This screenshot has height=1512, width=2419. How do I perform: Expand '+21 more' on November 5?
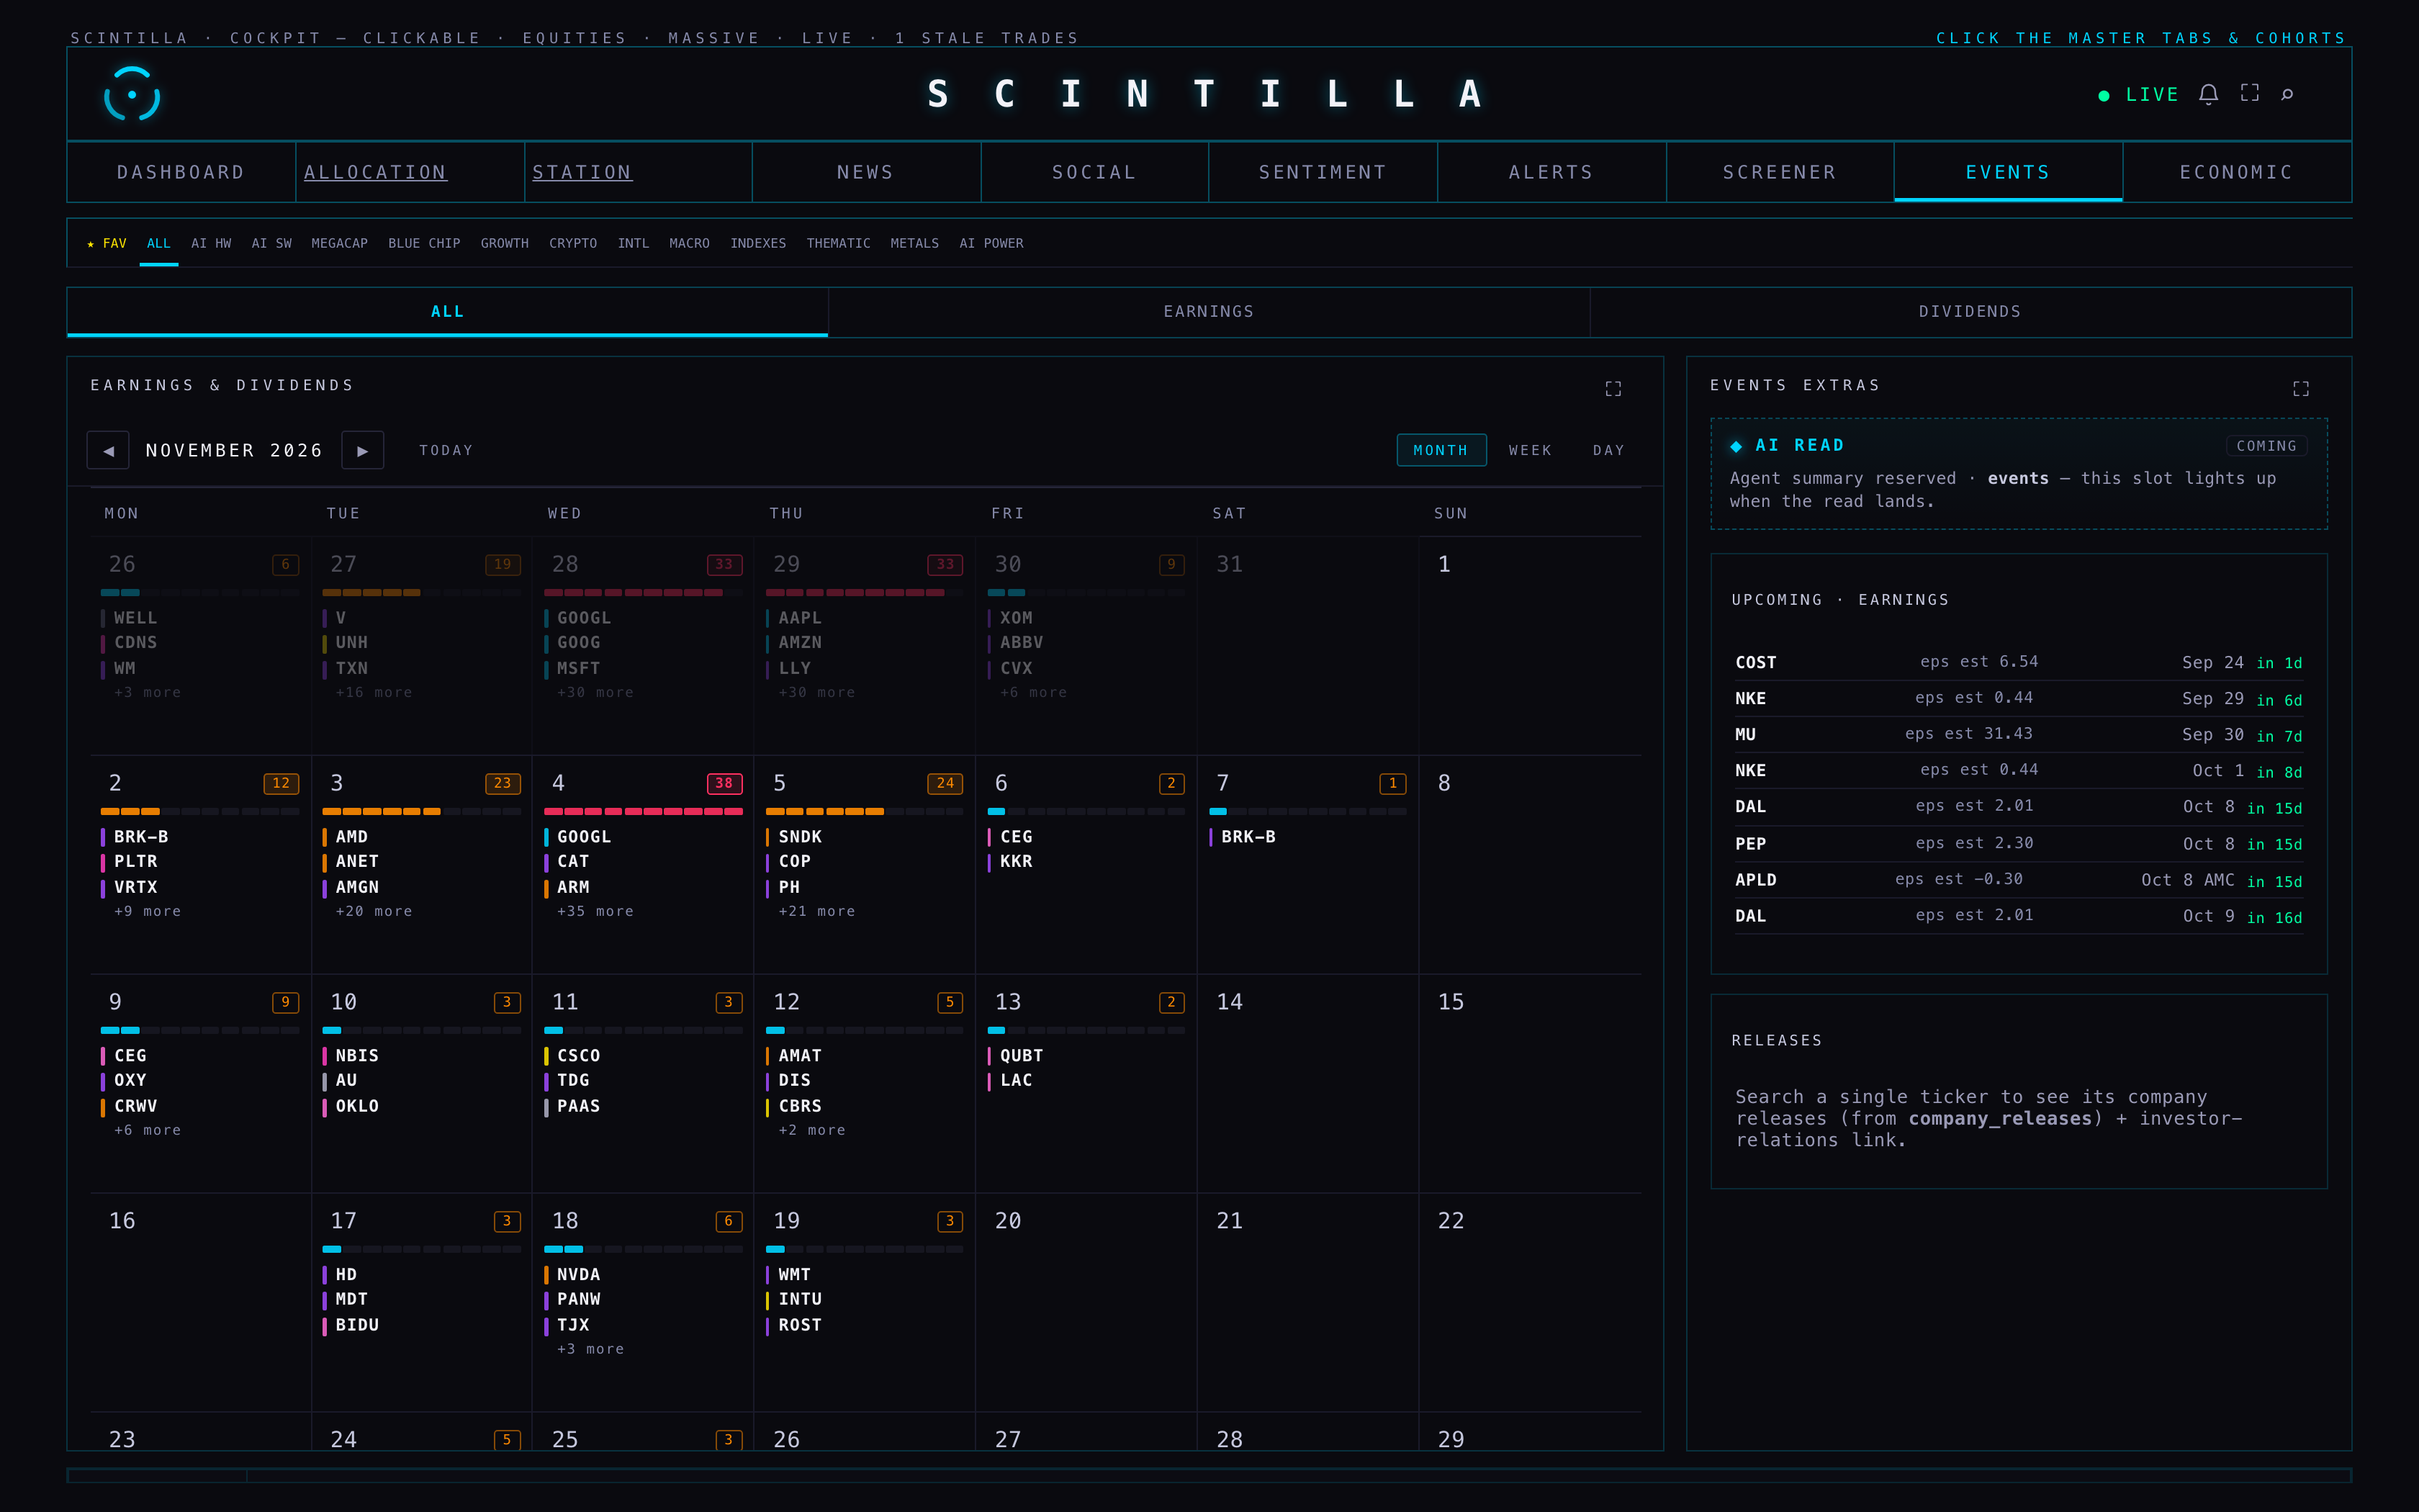click(816, 911)
